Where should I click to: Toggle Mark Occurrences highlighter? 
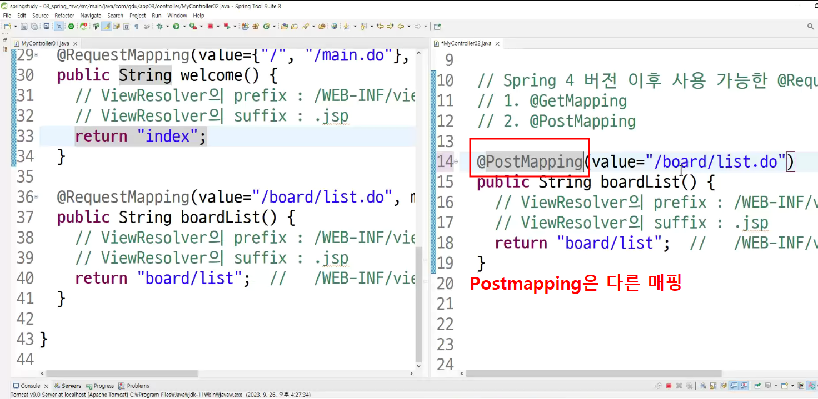[x=106, y=26]
